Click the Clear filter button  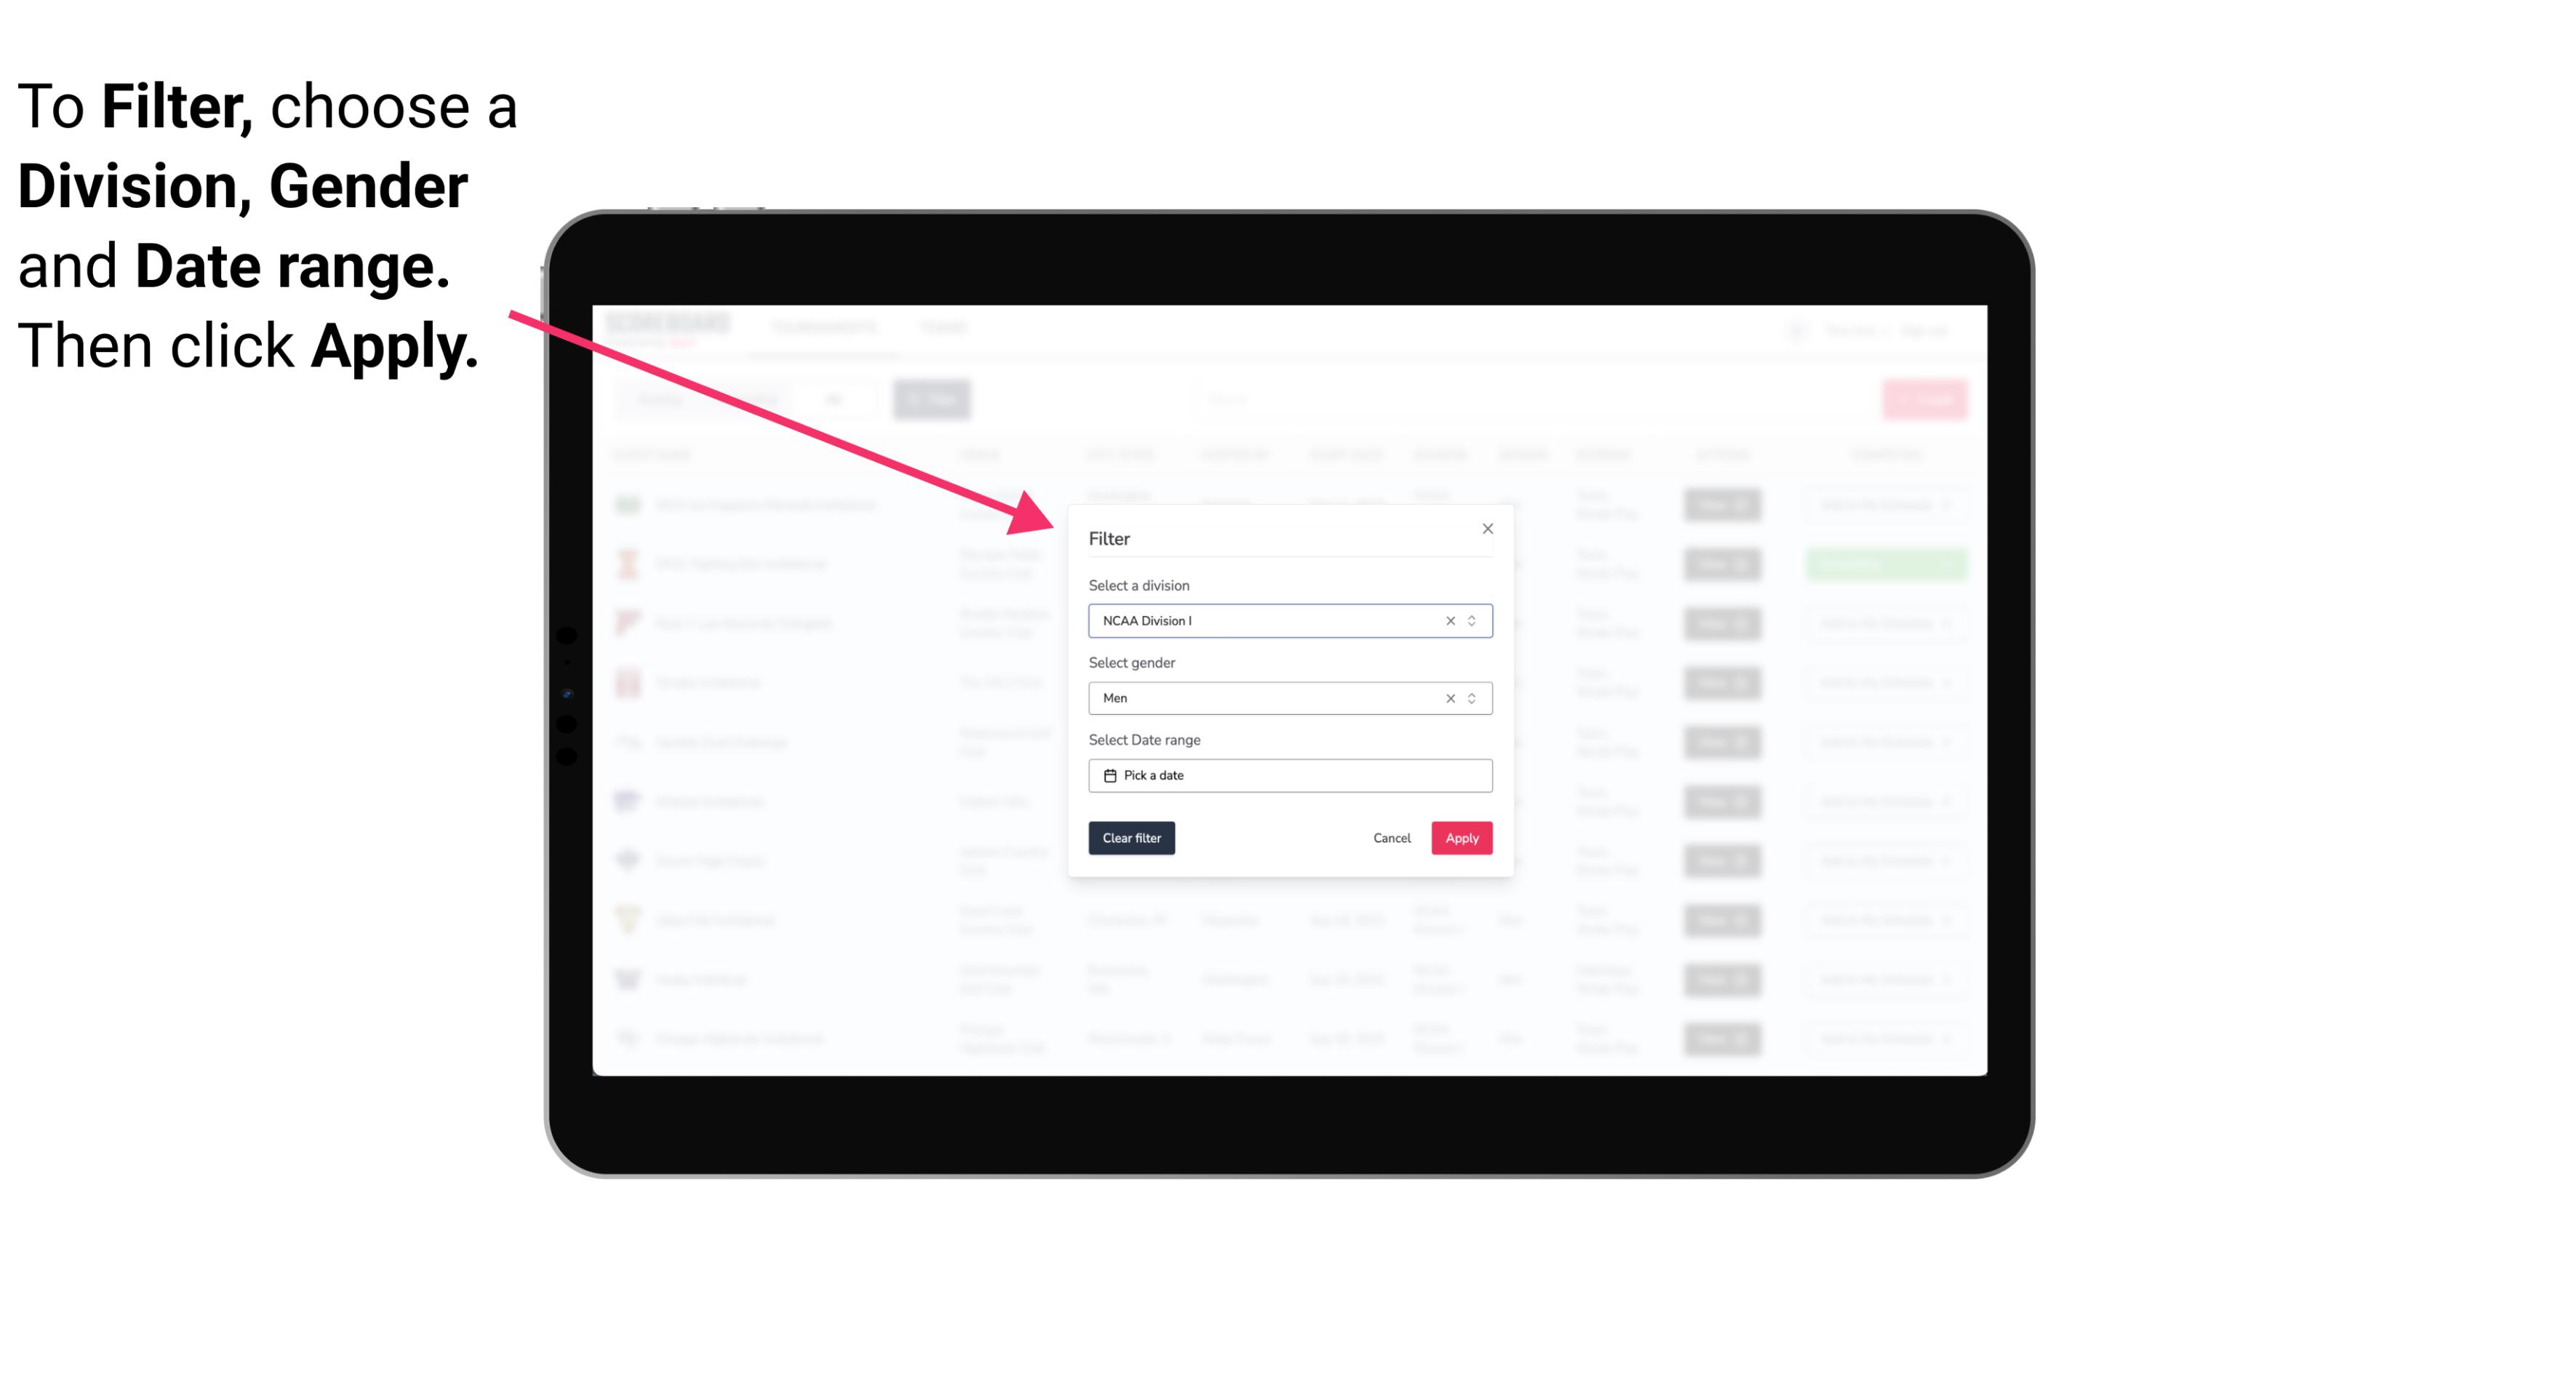pyautogui.click(x=1132, y=838)
